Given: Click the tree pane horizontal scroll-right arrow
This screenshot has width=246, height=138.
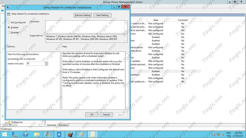Looking at the screenshot, I should coord(40,125).
